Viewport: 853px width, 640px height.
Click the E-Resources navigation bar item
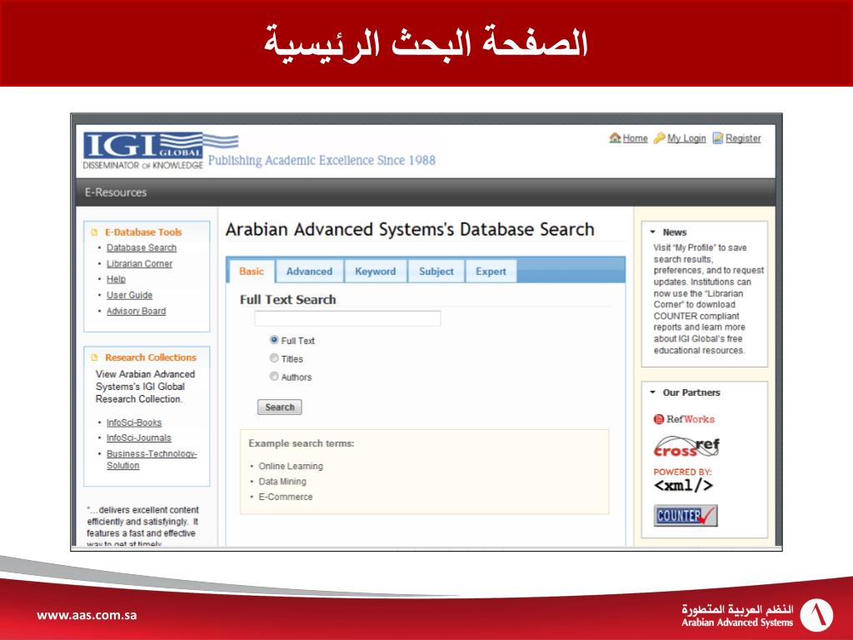[116, 192]
